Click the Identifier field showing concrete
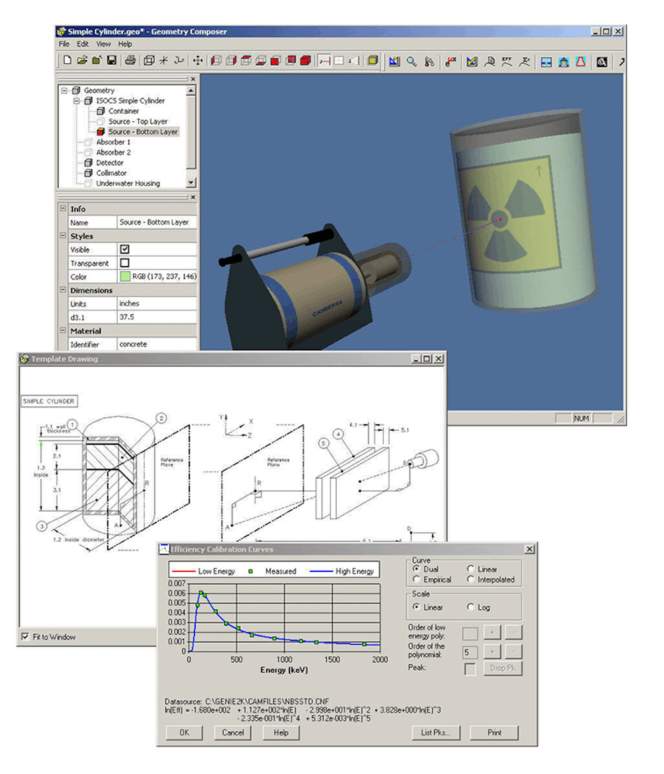The image size is (664, 774). 157,344
